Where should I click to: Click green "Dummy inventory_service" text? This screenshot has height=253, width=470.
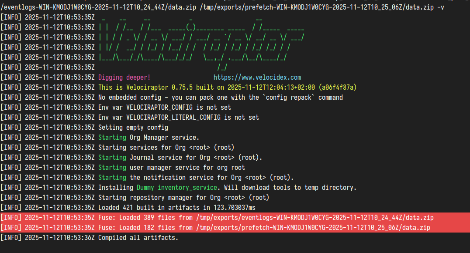coord(176,187)
